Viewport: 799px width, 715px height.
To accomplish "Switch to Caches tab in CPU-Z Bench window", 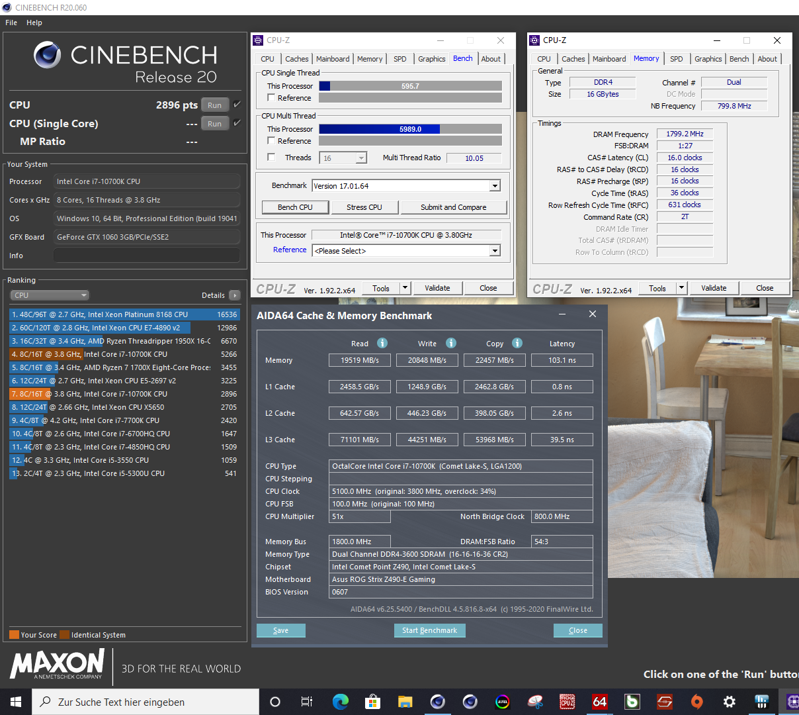I will coord(297,59).
